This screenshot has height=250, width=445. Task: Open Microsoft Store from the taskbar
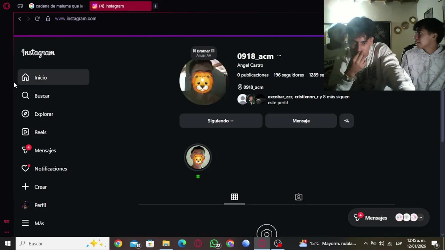coord(150,243)
